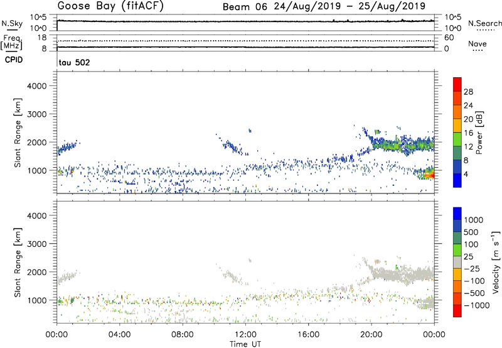502x348 pixels.
Task: Click the gray segment of the Velocity colorbar
Action: (457, 263)
